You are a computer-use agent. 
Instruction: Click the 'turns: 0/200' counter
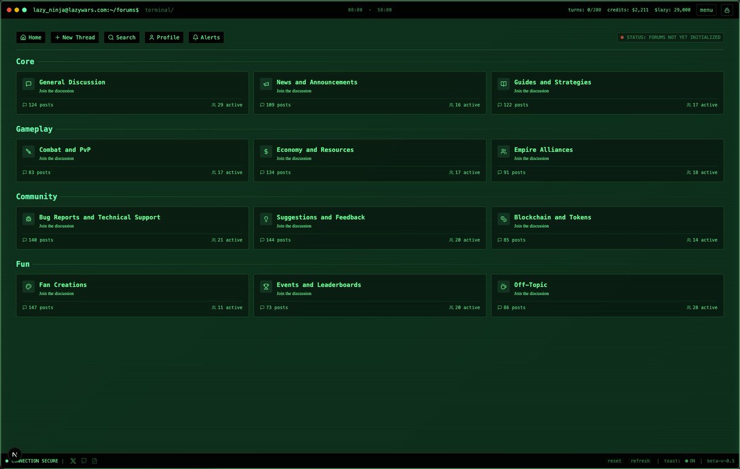pyautogui.click(x=585, y=10)
